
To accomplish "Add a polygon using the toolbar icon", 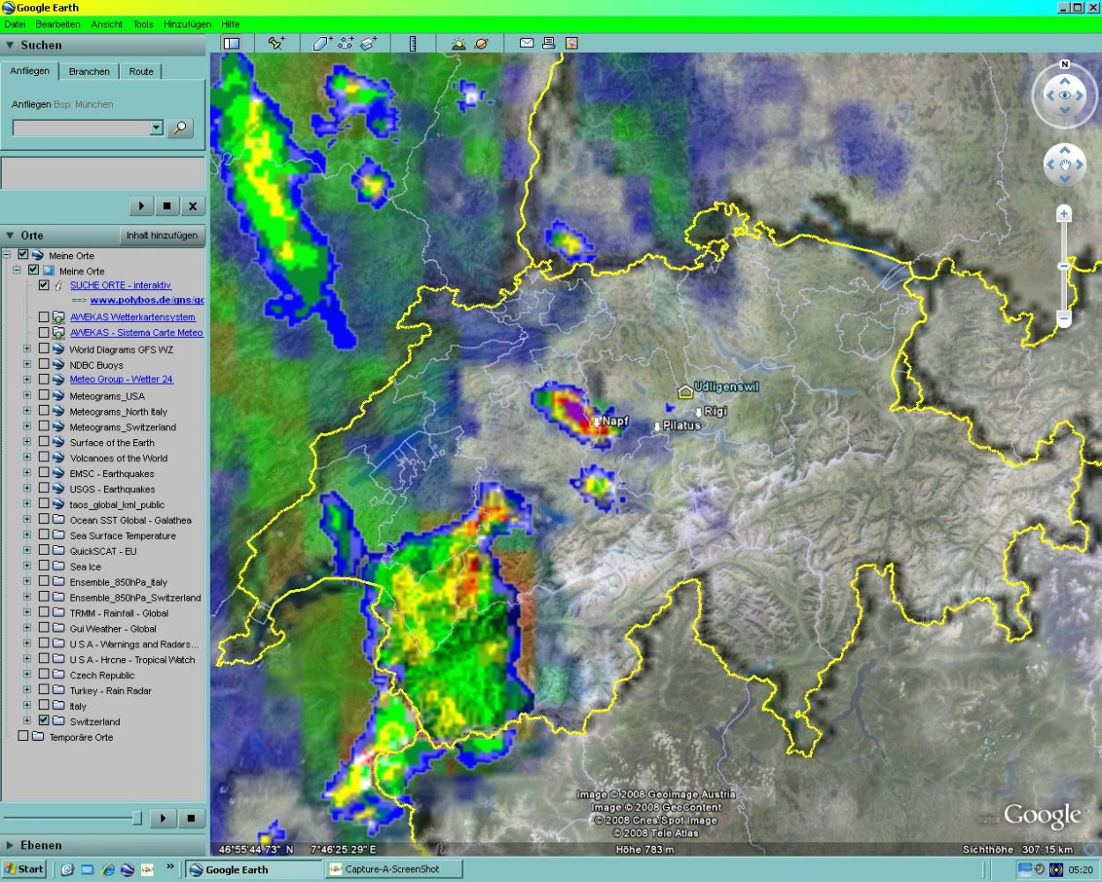I will pos(323,42).
